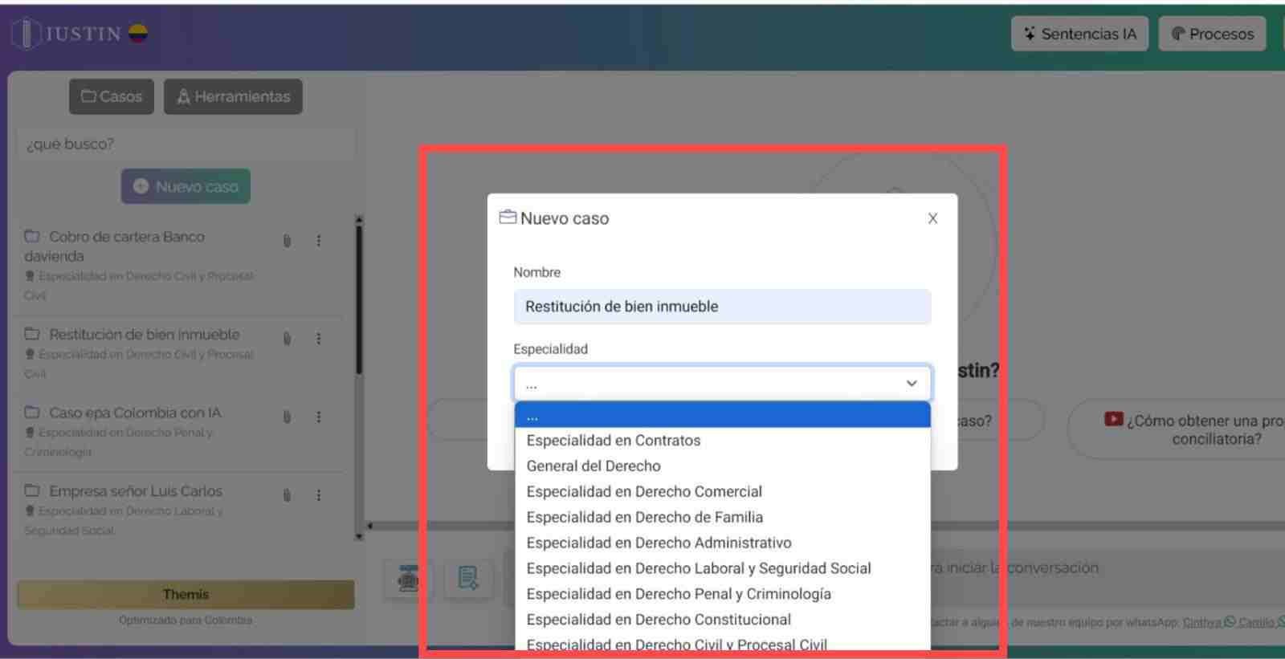Click the attachment icon for Cobro de cartera case
This screenshot has height=659, width=1285.
pos(287,241)
